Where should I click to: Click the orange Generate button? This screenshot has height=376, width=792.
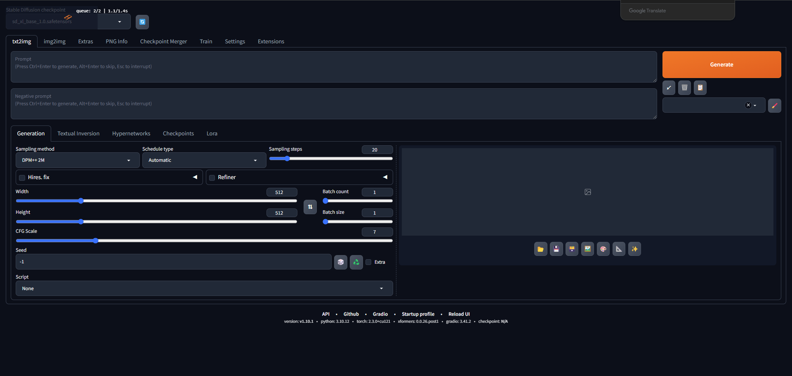point(721,64)
